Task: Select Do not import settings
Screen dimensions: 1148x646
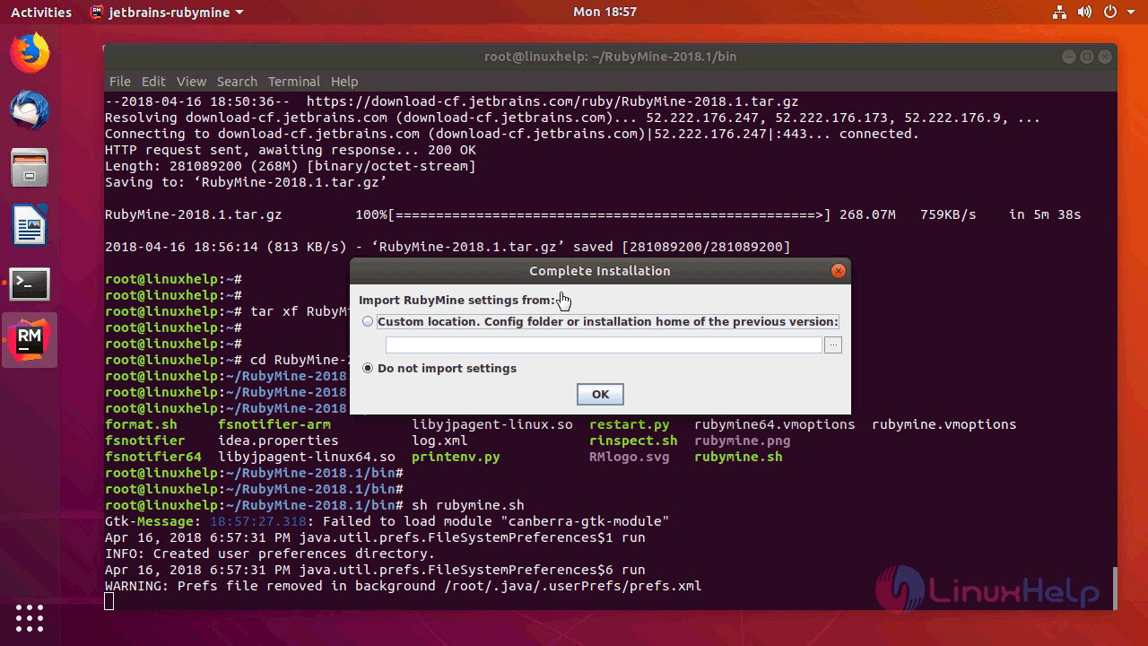Action: (368, 368)
